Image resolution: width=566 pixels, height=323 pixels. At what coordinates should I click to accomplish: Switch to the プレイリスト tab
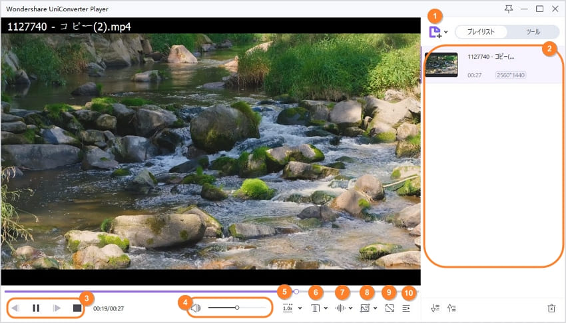tap(481, 32)
